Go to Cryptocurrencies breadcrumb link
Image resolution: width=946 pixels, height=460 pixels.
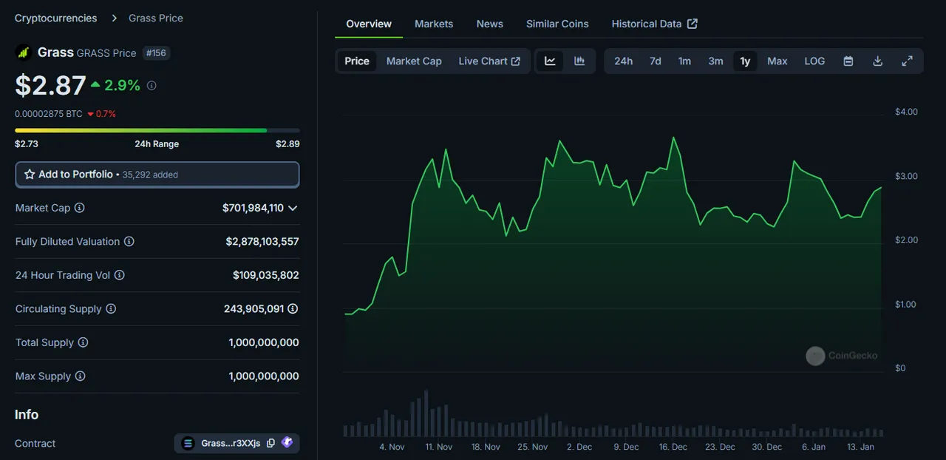pos(55,18)
